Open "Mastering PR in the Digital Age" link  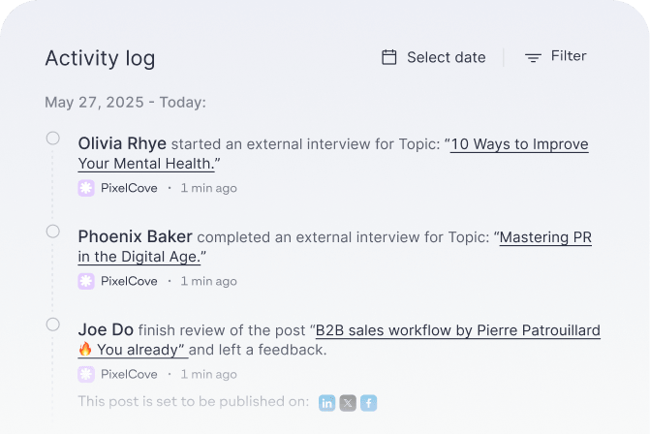pos(545,237)
